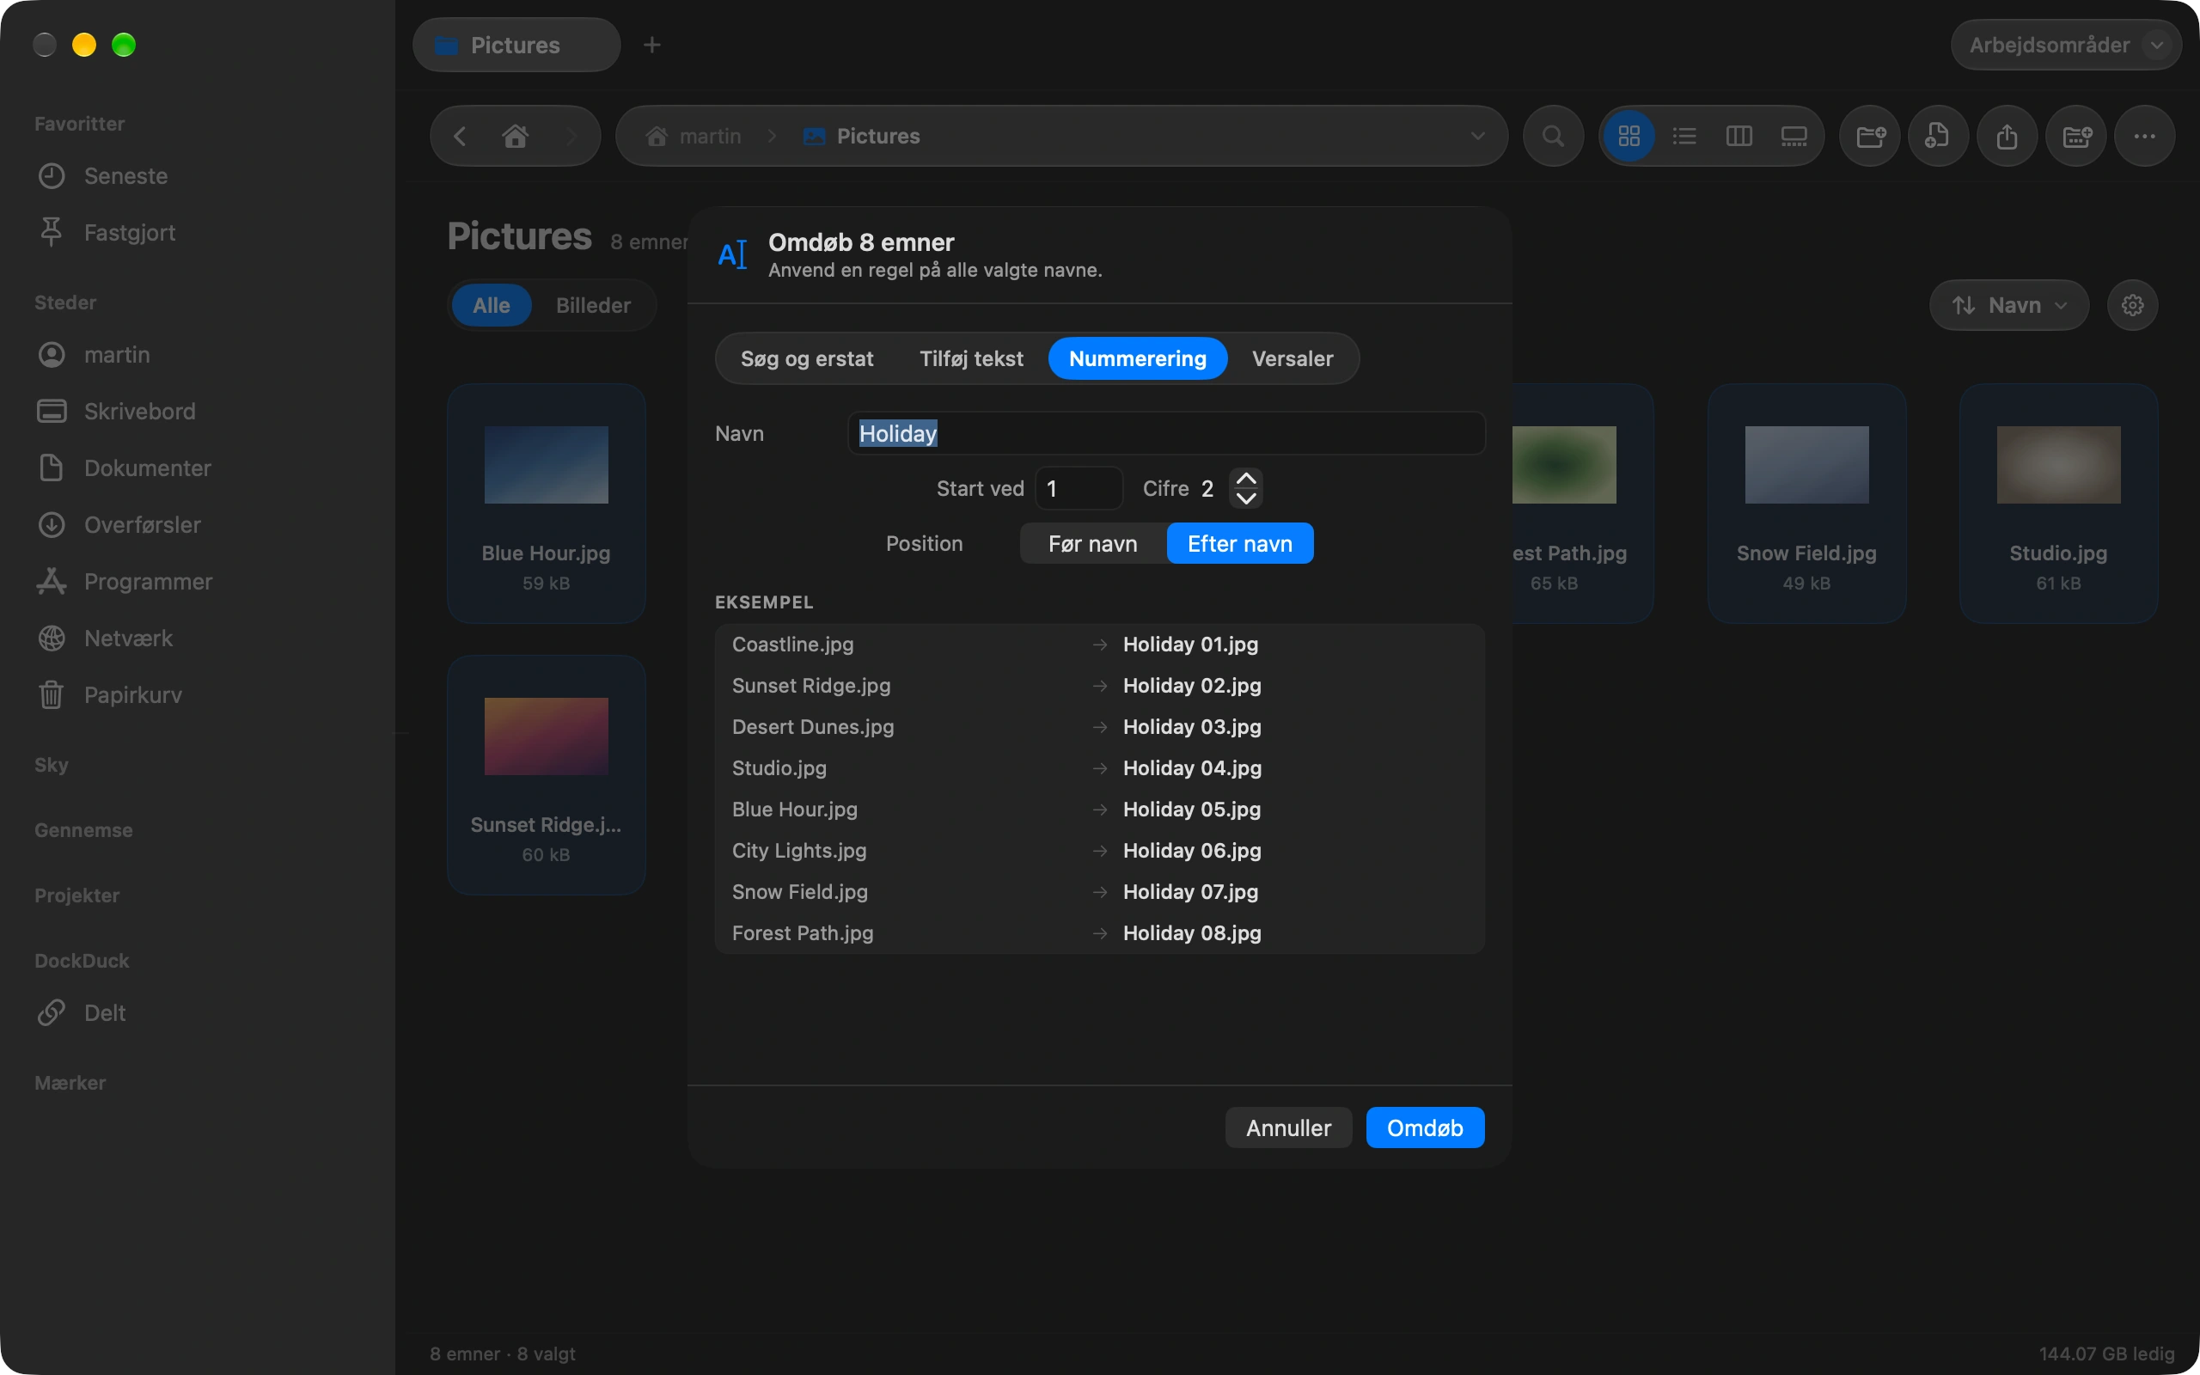The image size is (2200, 1375).
Task: Increase Cifre with stepper up arrow
Action: coord(1246,479)
